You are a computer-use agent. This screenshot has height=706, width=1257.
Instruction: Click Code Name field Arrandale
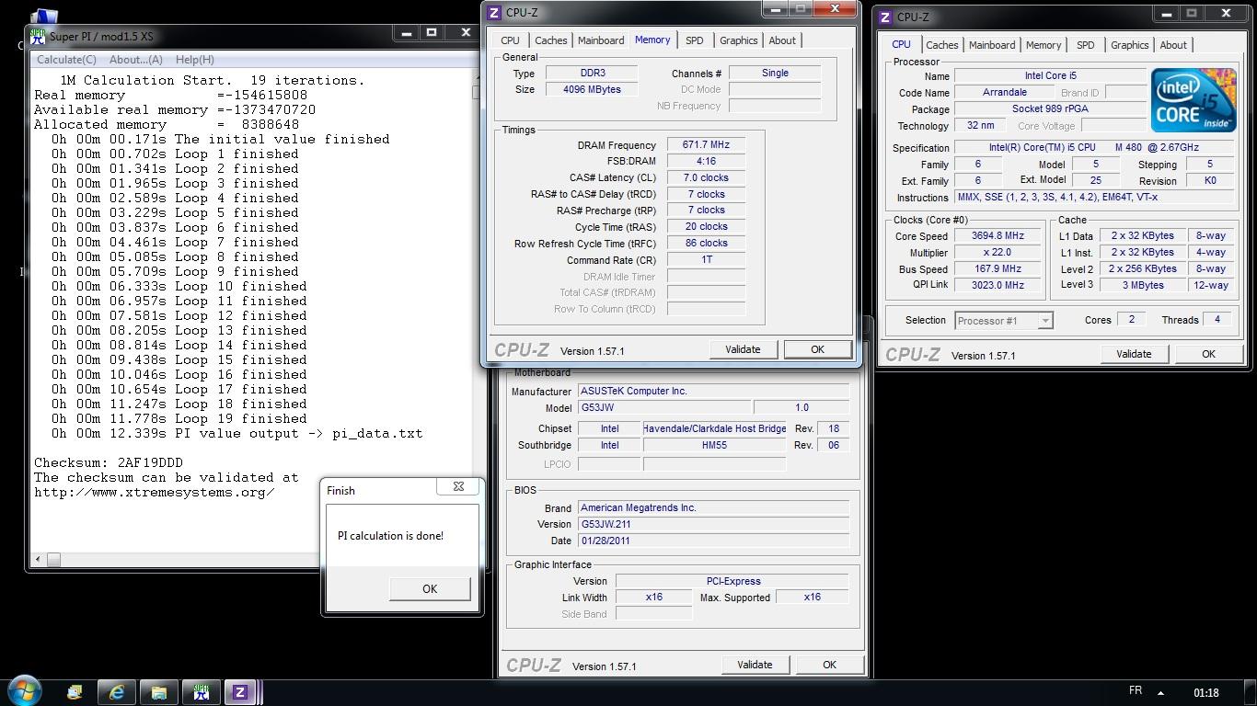pyautogui.click(x=1004, y=93)
